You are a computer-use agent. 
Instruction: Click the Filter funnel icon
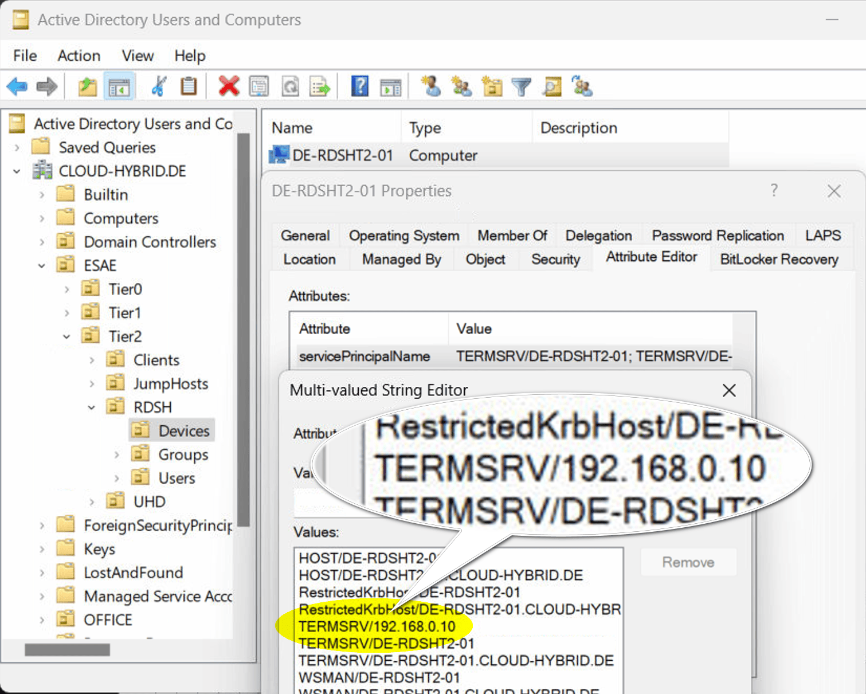point(522,87)
